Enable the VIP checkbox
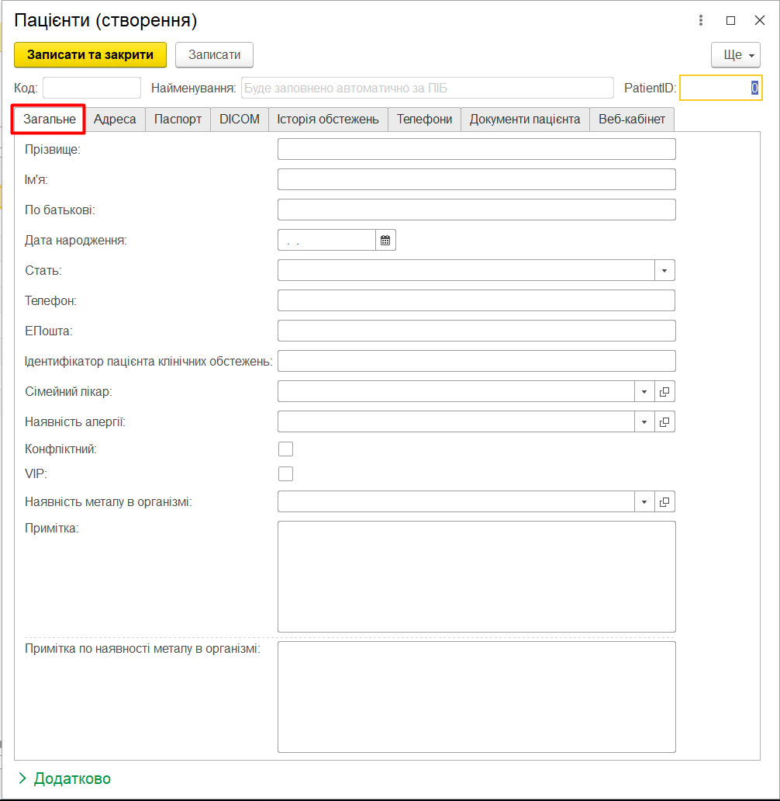This screenshot has width=780, height=801. (285, 473)
